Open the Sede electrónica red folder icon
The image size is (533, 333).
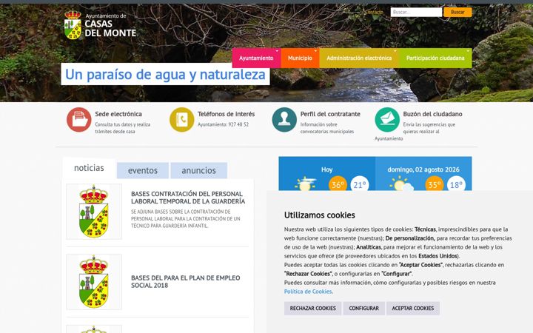tap(79, 120)
